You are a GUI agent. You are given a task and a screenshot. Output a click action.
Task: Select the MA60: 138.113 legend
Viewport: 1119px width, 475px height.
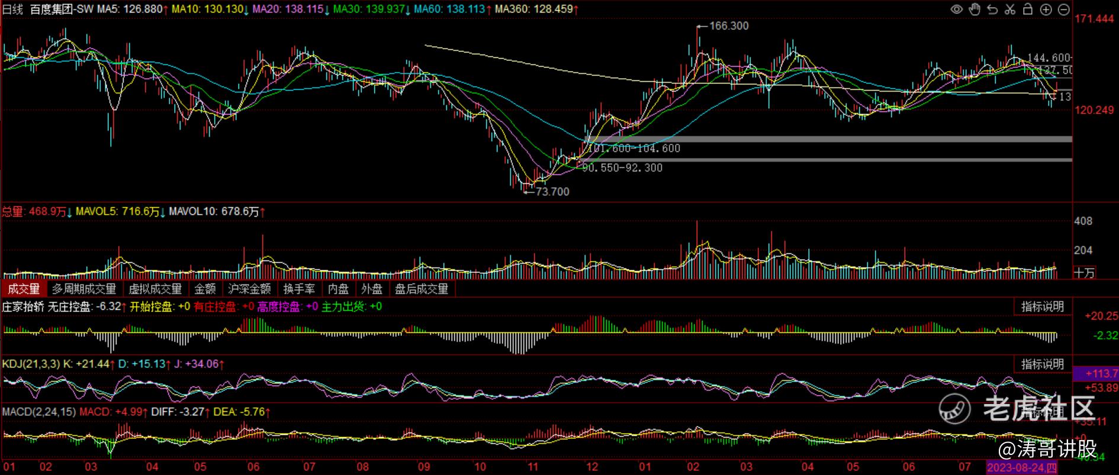pos(452,9)
